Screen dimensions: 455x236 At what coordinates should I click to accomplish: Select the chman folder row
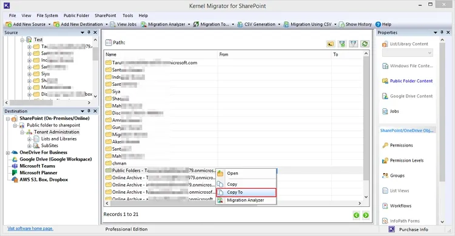click(x=234, y=163)
